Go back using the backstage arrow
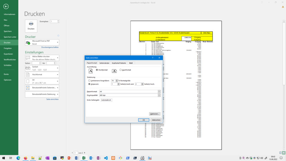 pyautogui.click(x=6, y=6)
